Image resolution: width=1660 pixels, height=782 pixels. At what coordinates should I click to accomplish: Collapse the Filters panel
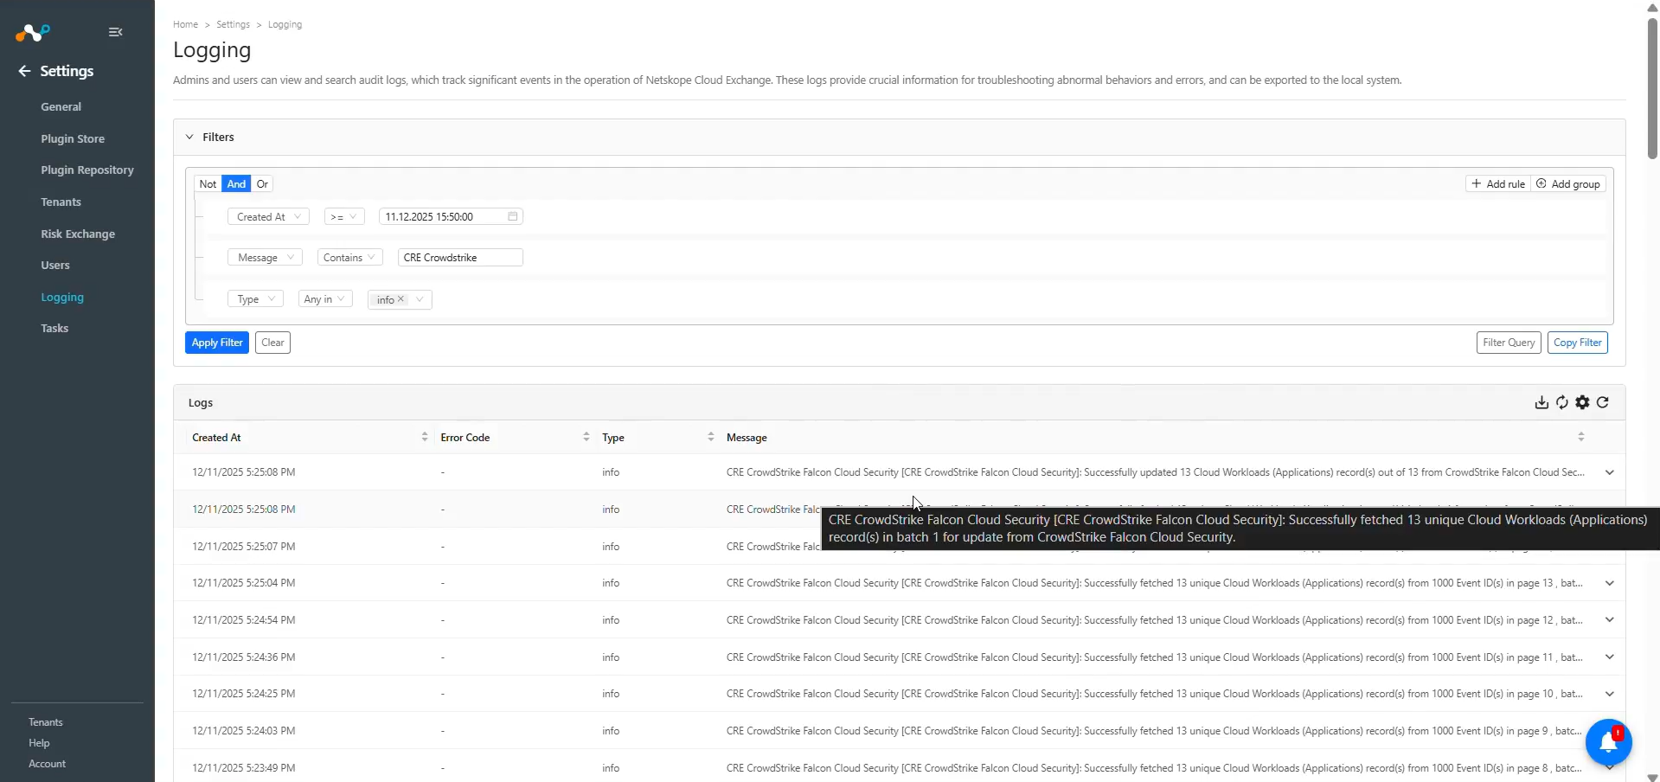189,137
